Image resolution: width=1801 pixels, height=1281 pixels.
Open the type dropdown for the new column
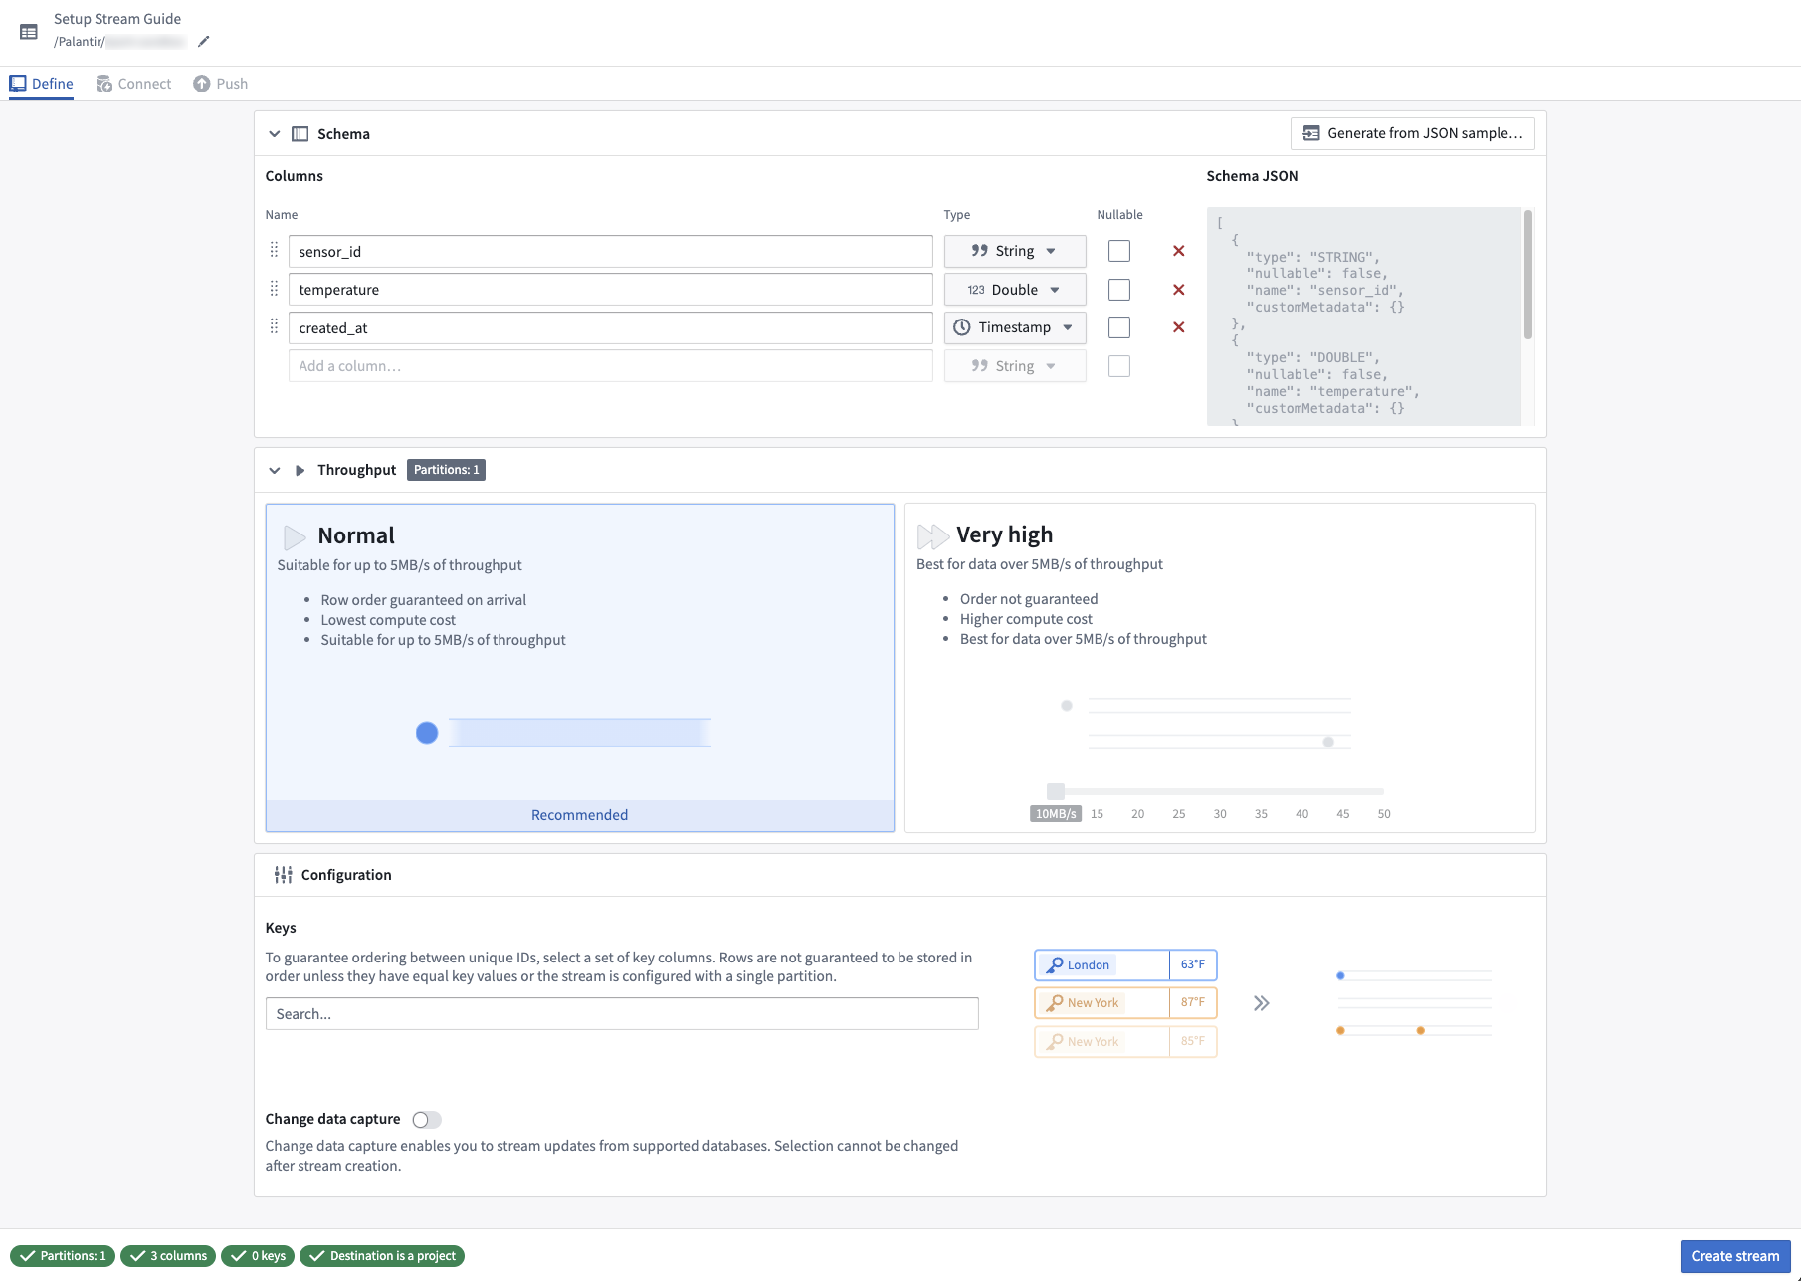click(x=1014, y=366)
